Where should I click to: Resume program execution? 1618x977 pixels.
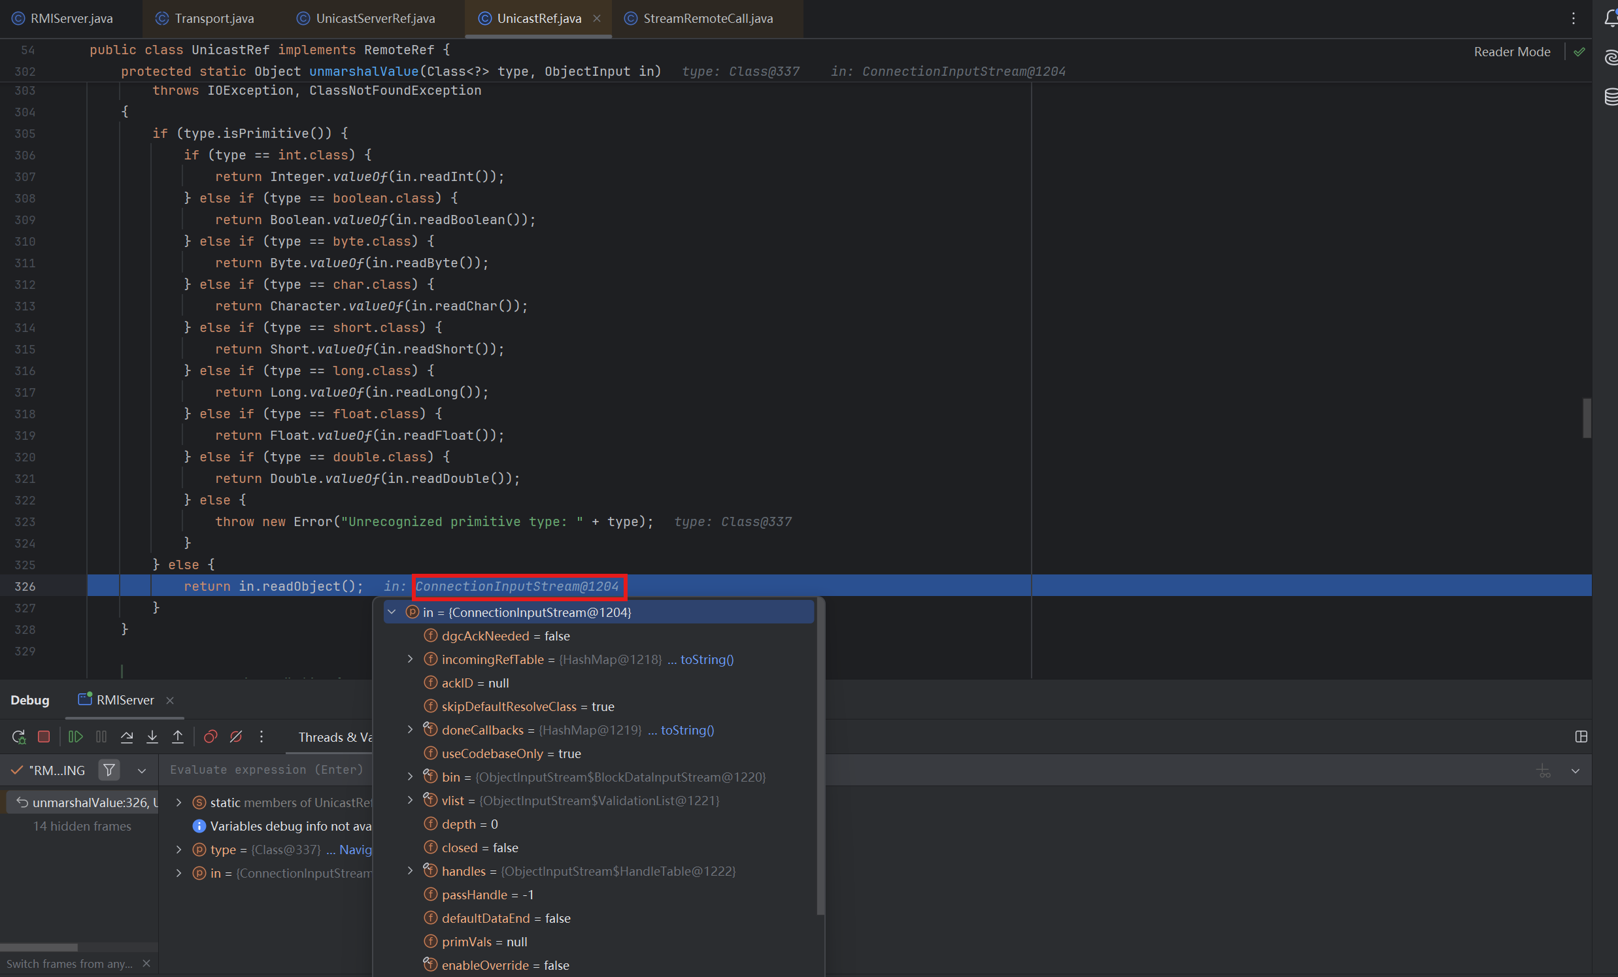coord(76,737)
